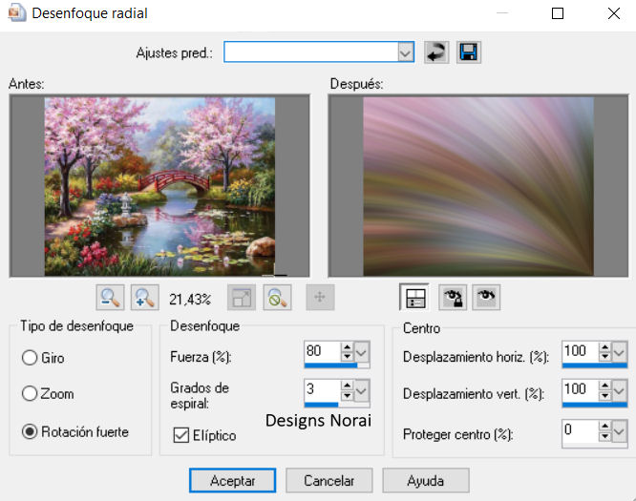
Task: Click the Fuerza value field showing 80
Action: click(323, 351)
